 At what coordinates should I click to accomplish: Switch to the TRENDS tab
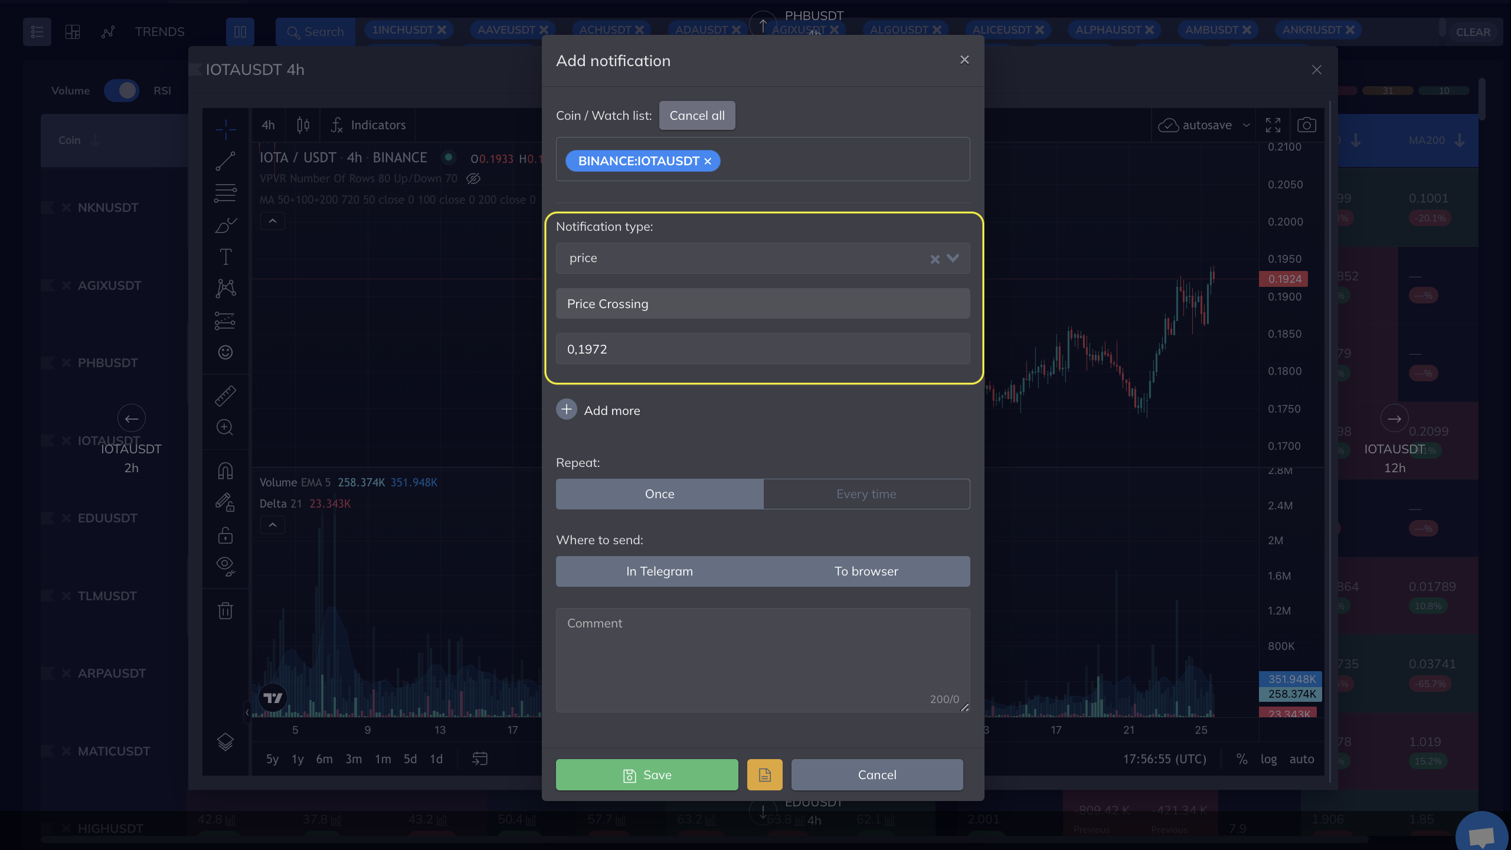coord(159,32)
